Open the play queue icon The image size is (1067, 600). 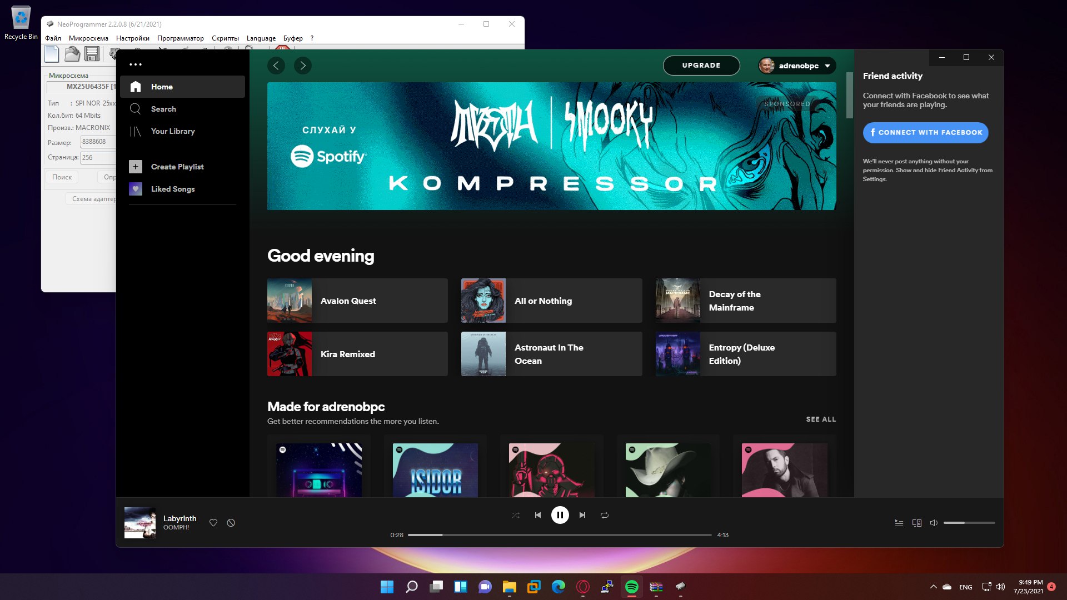coord(899,523)
